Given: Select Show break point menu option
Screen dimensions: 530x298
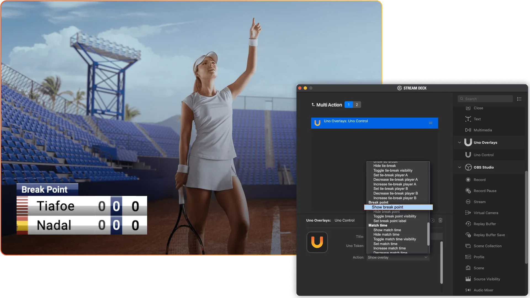Looking at the screenshot, I should [398, 207].
